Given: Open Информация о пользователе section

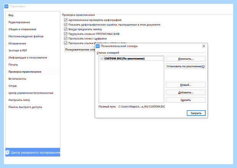Looking at the screenshot, I should tap(28, 58).
